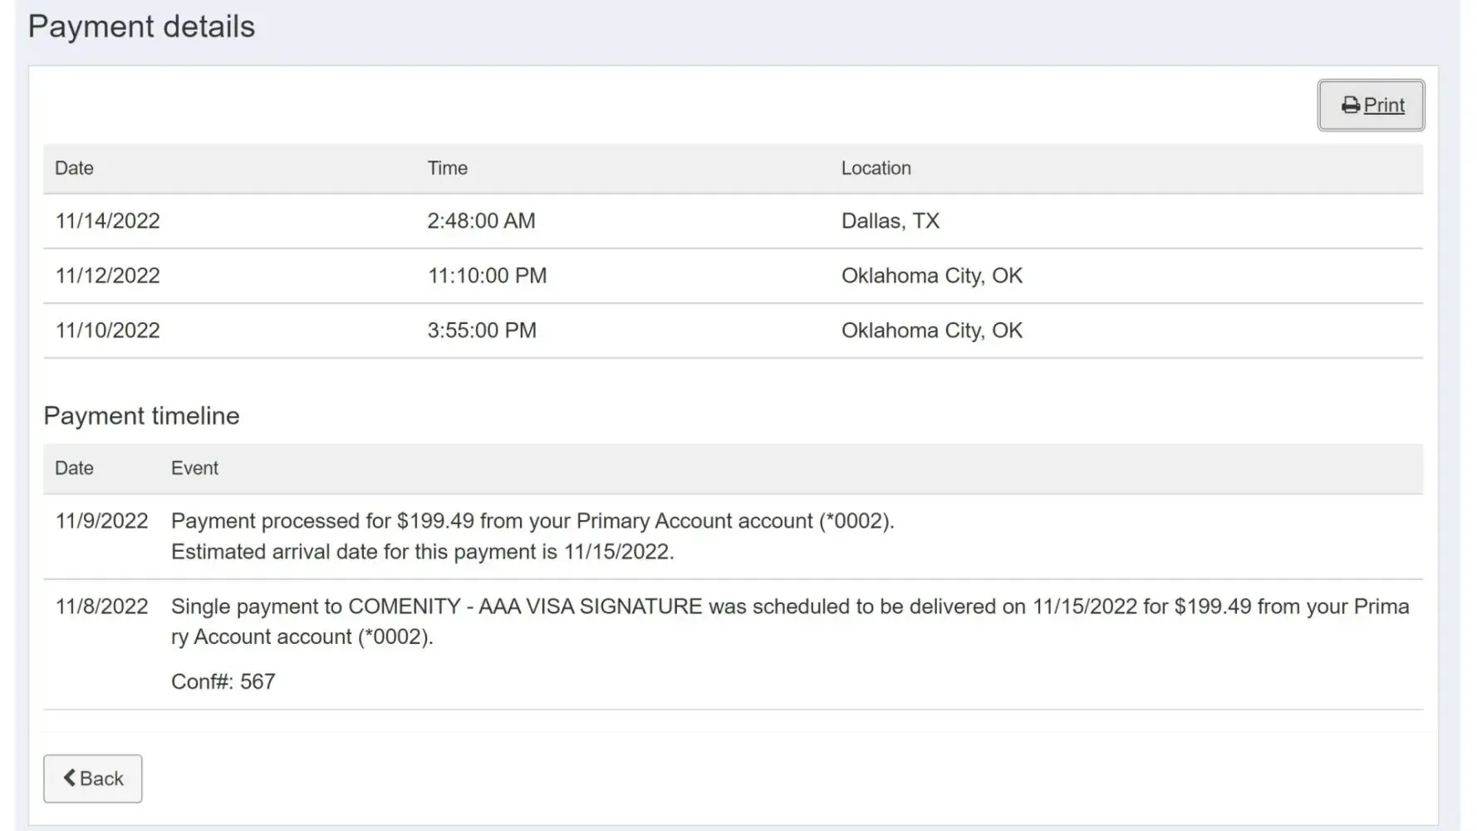Click the left chevron icon on Back
Image resolution: width=1477 pixels, height=831 pixels.
pyautogui.click(x=70, y=778)
